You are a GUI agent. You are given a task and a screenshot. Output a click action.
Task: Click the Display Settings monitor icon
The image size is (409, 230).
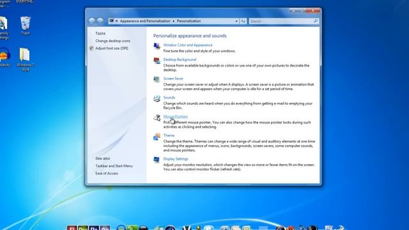(157, 160)
